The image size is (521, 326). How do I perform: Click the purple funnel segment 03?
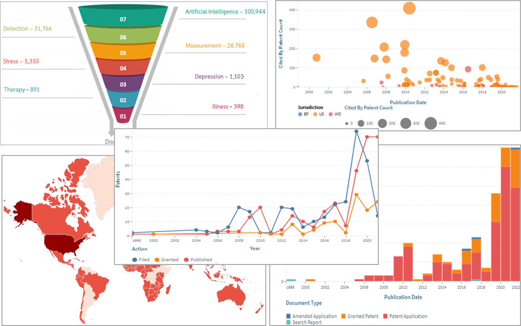[x=123, y=85]
